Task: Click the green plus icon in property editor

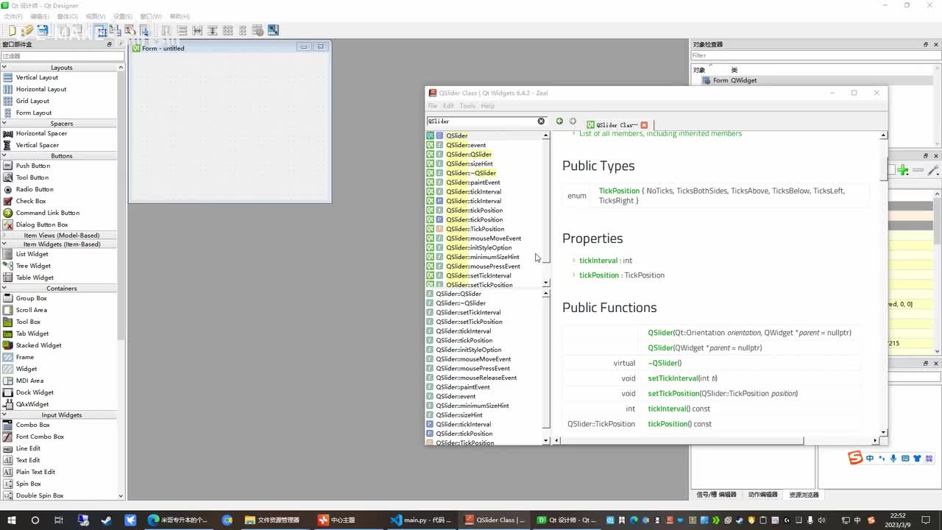Action: click(x=903, y=170)
